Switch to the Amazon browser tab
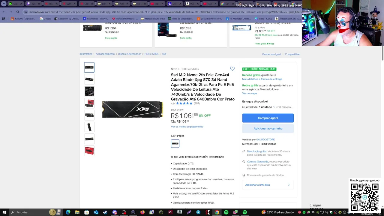The image size is (384, 216). pyautogui.click(x=193, y=4)
